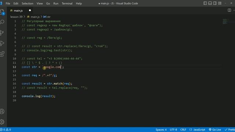This screenshot has height=132, width=235.
Task: Open the Manage gear icon
Action: point(2,122)
